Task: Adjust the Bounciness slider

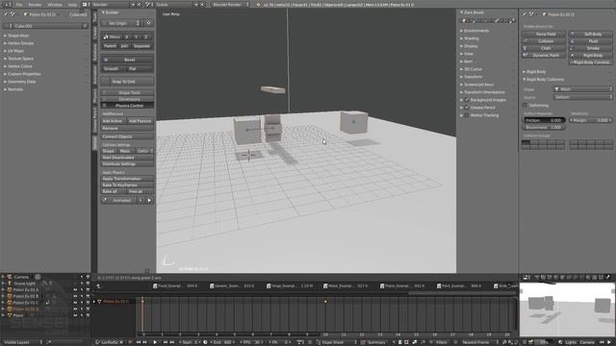Action: pyautogui.click(x=544, y=128)
